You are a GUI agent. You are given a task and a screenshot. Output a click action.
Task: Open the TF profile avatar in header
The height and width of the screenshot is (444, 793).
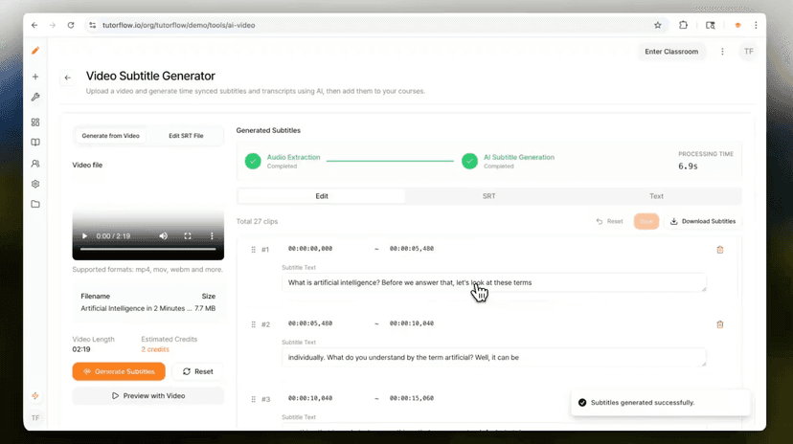pyautogui.click(x=749, y=52)
